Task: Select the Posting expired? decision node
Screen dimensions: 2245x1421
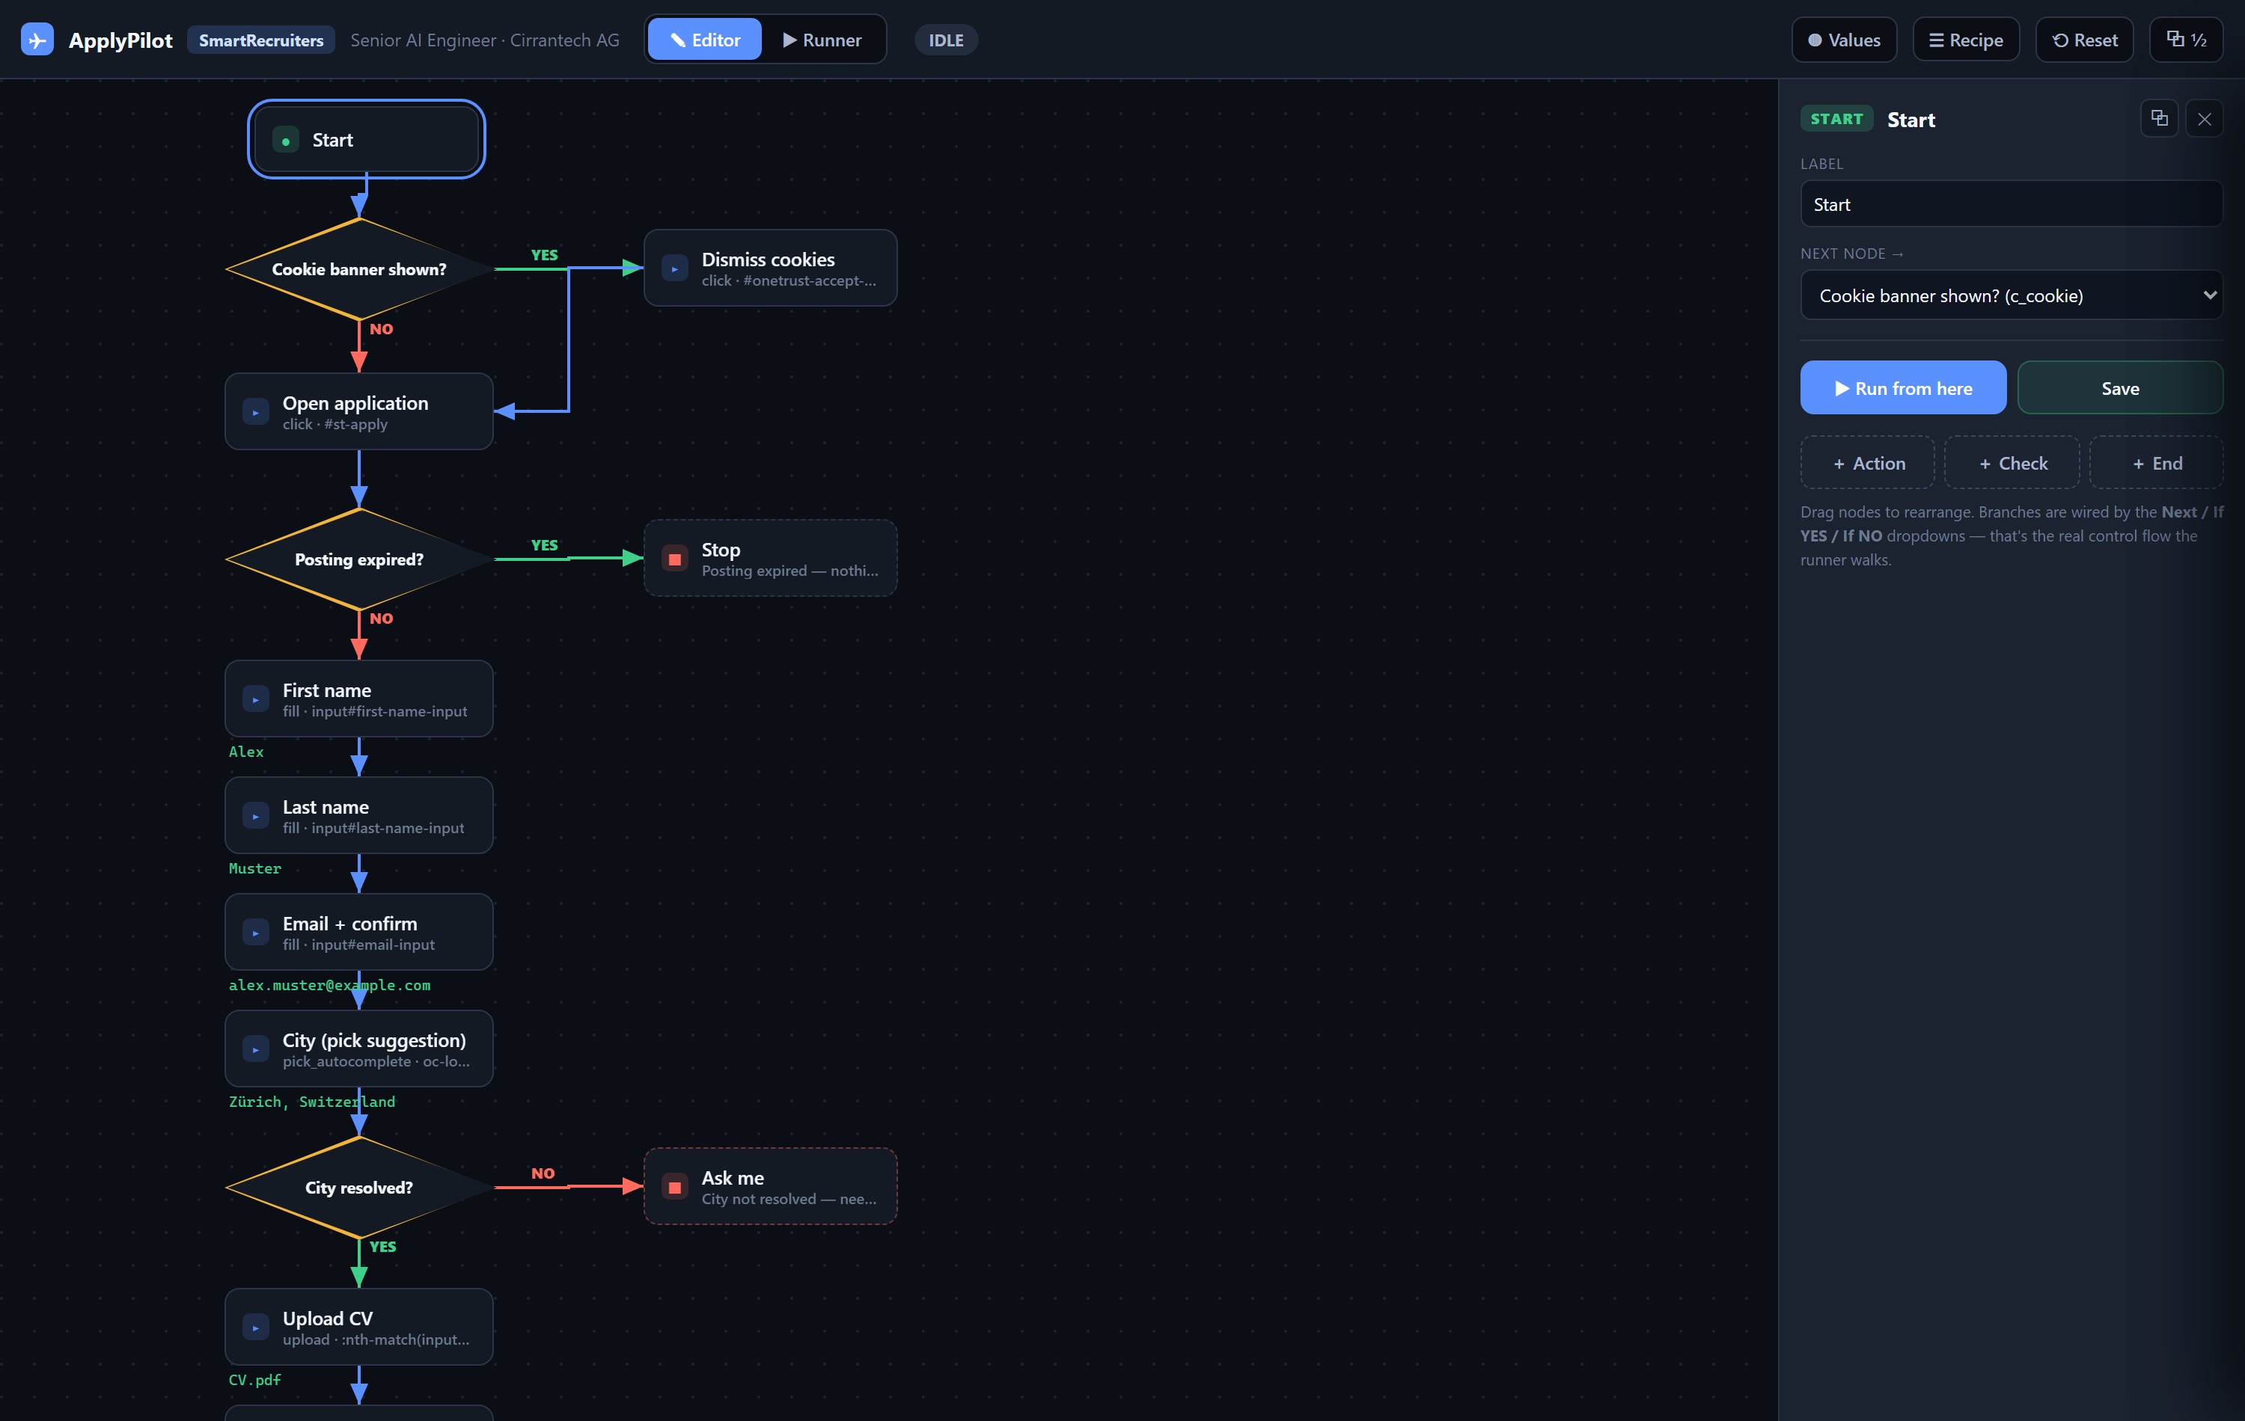Action: point(360,560)
